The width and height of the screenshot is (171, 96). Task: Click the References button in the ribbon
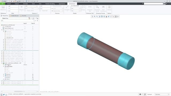pyautogui.click(x=3, y=8)
